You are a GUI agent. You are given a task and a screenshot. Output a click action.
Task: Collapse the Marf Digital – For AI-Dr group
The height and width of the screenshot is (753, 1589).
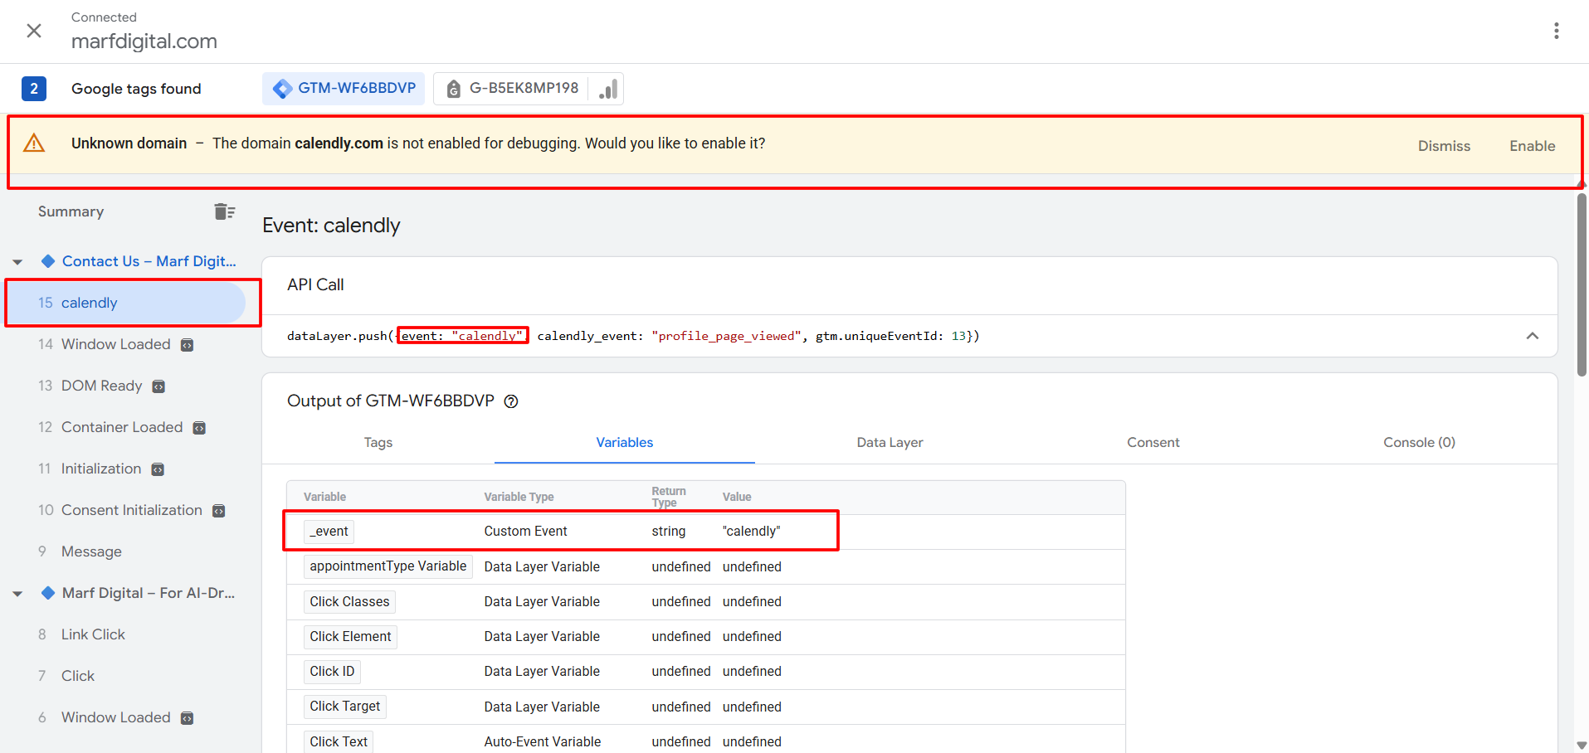[17, 592]
